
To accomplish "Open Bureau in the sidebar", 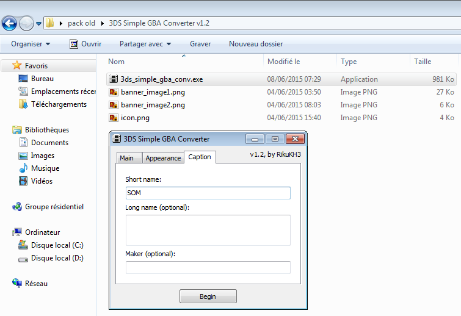I will pyautogui.click(x=36, y=79).
